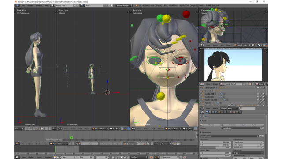Click New action button
Viewport: 282px width, 159px height.
tap(89, 144)
